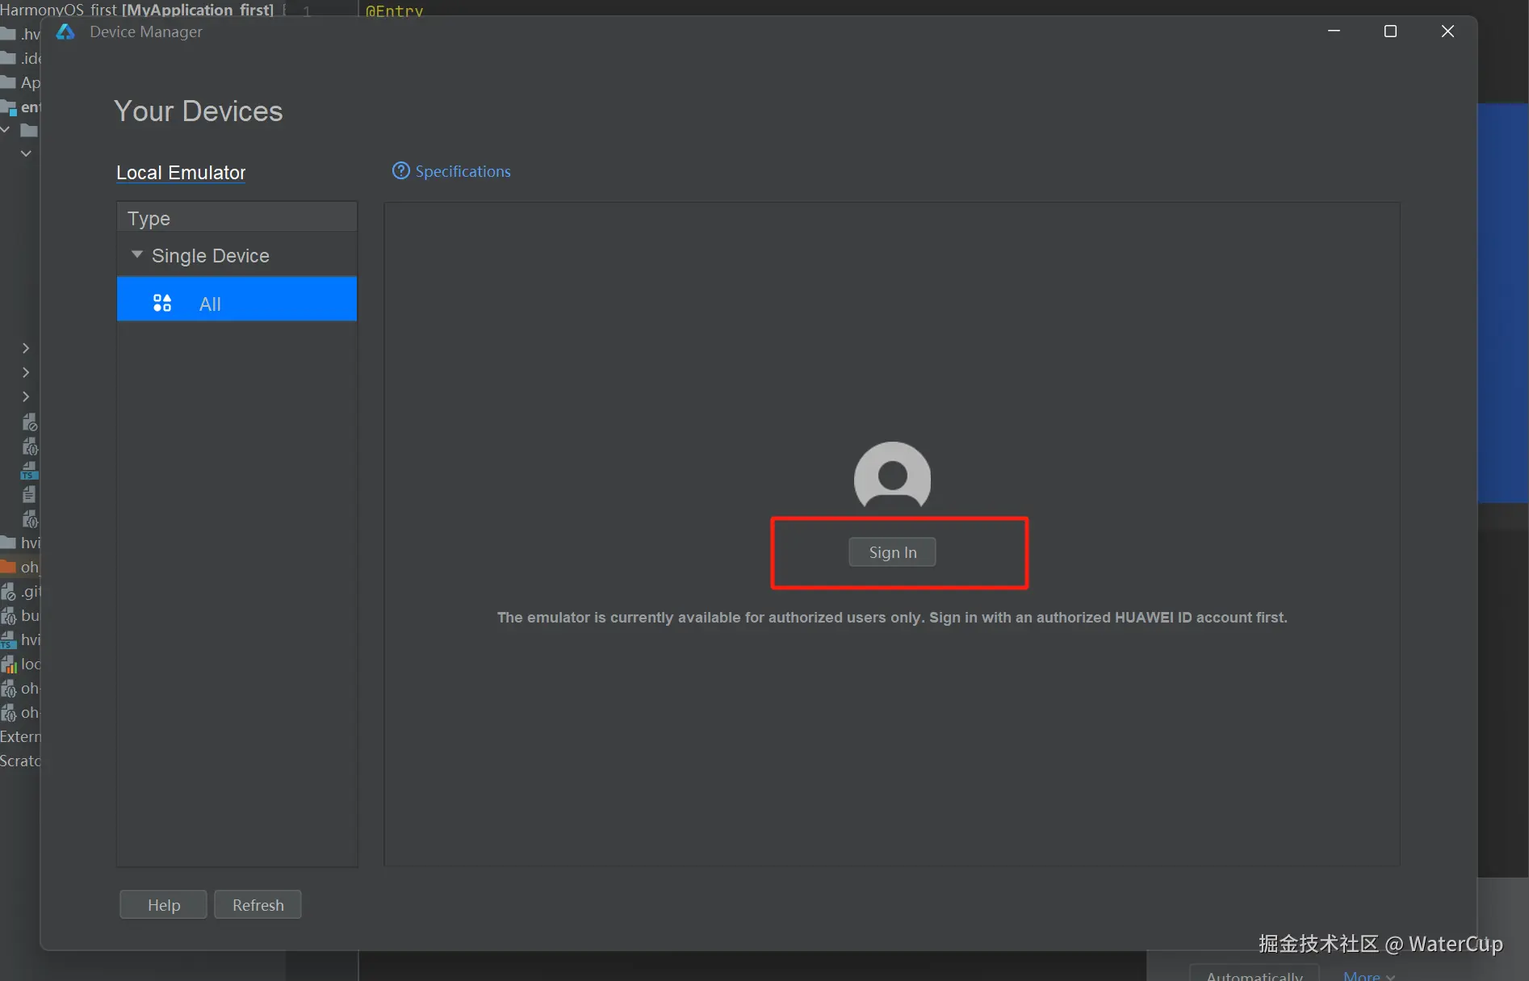Maximize the Device Manager window

1390,31
